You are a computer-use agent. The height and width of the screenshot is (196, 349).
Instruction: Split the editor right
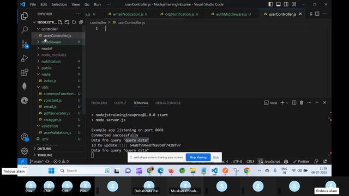click(x=317, y=14)
